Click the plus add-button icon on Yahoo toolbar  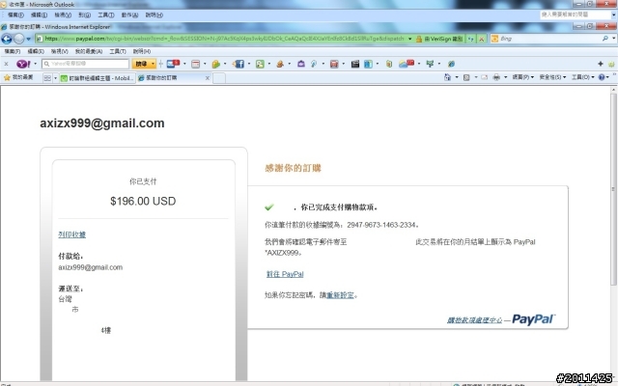tap(601, 64)
